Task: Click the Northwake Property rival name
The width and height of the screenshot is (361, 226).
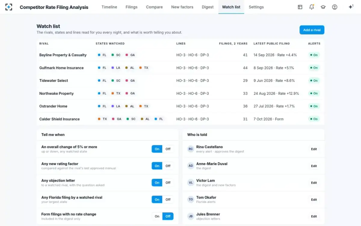Action: pyautogui.click(x=56, y=93)
